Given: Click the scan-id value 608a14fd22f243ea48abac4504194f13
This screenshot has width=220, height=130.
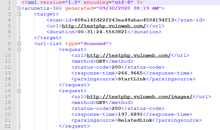Looking at the screenshot, I should [x=124, y=20].
